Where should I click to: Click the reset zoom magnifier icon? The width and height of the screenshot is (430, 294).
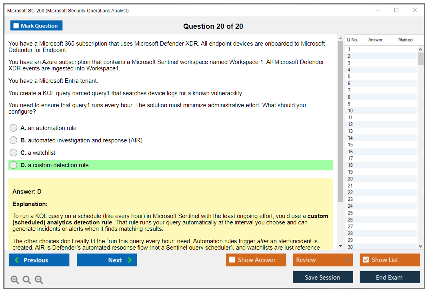point(27,280)
